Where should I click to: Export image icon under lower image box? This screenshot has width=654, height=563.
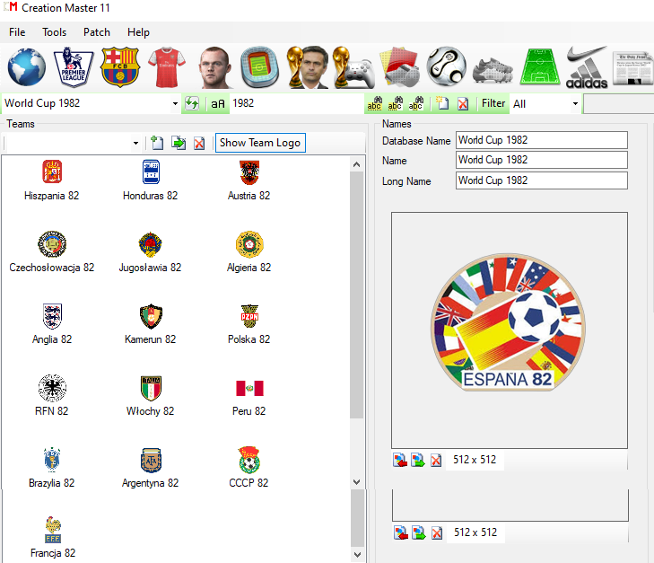pyautogui.click(x=418, y=533)
